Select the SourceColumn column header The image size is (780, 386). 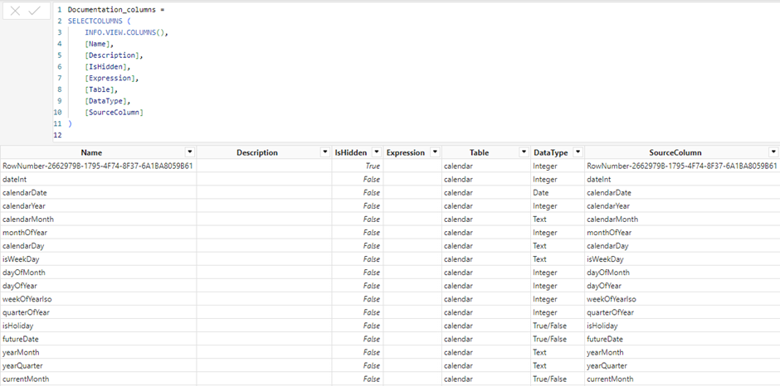click(x=675, y=152)
